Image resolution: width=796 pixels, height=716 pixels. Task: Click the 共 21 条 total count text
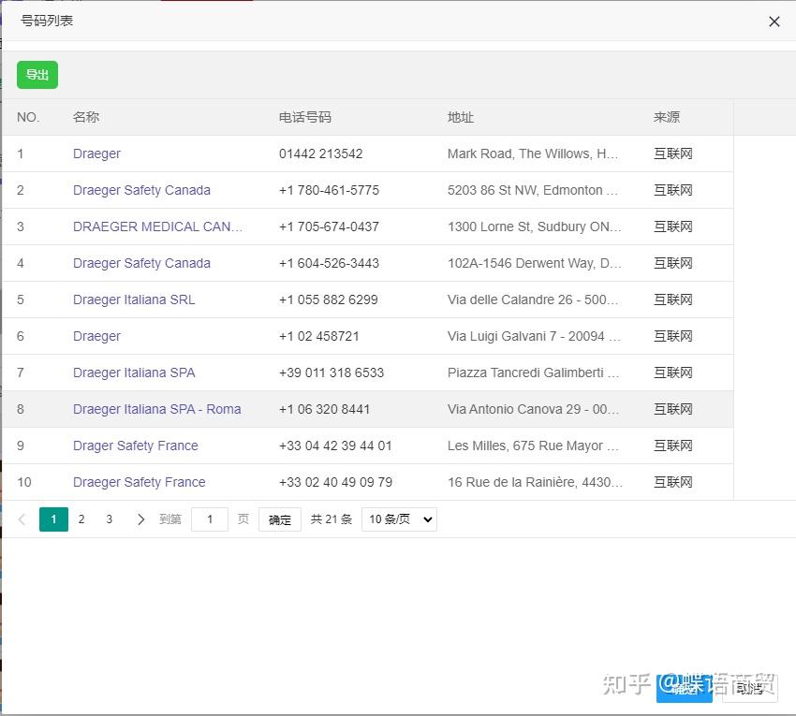(x=331, y=519)
